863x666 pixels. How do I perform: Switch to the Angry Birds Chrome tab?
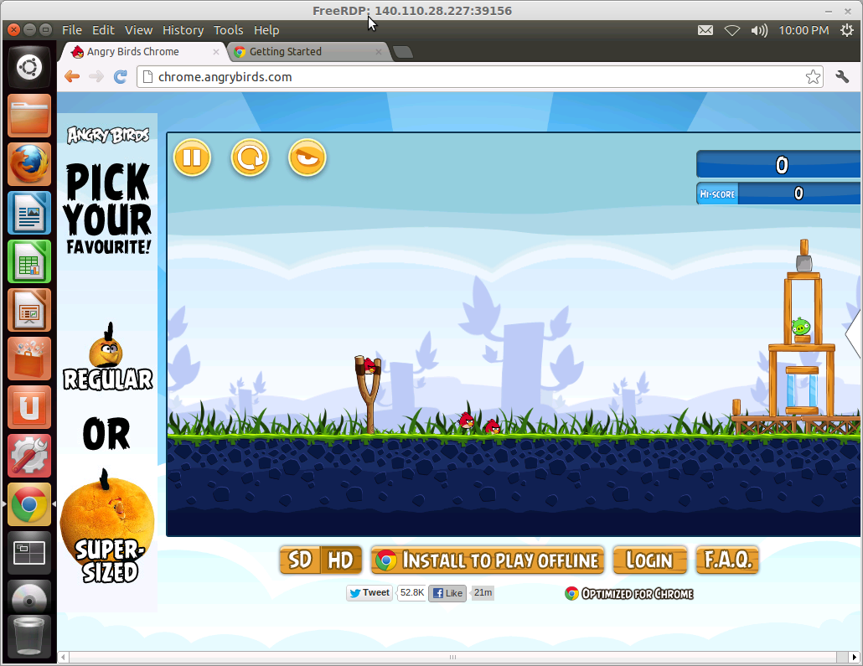point(142,52)
